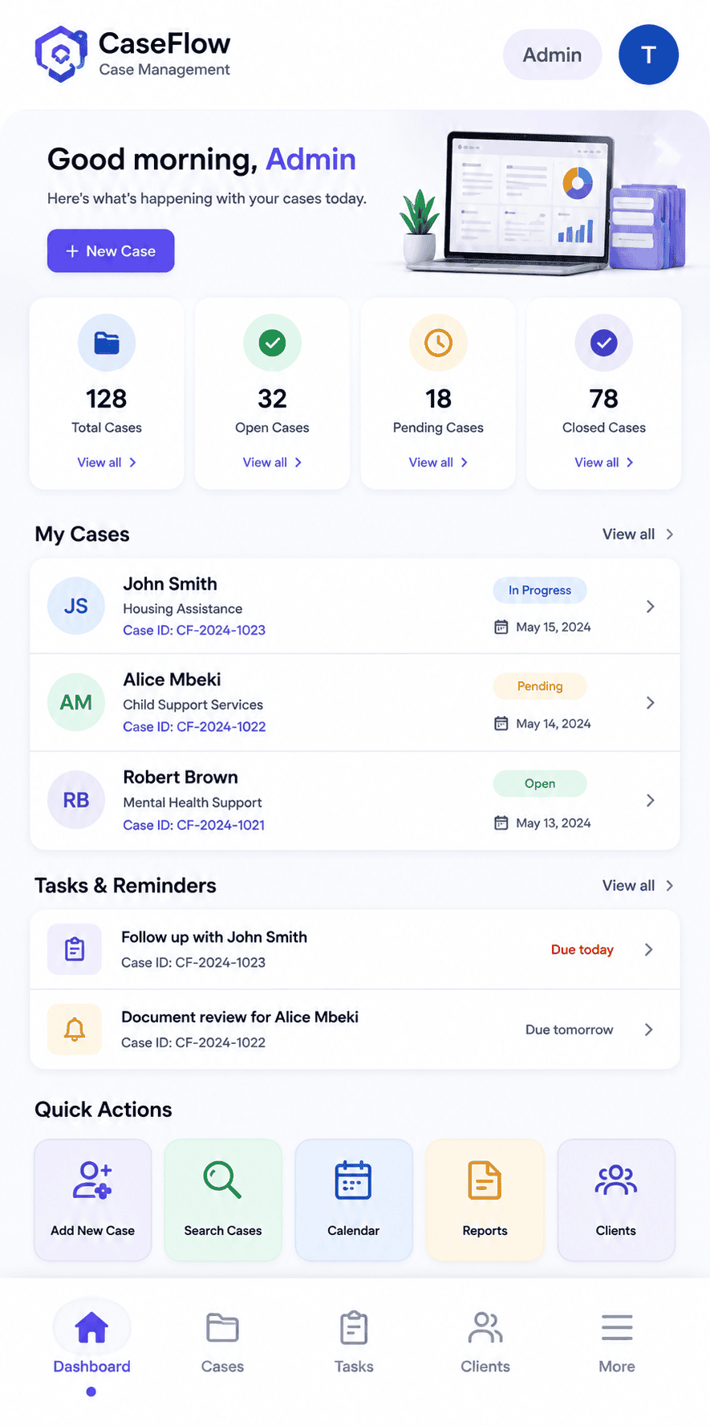Image resolution: width=710 pixels, height=1426 pixels.
Task: Click Document review for Alice Mbeki title
Action: [240, 1018]
